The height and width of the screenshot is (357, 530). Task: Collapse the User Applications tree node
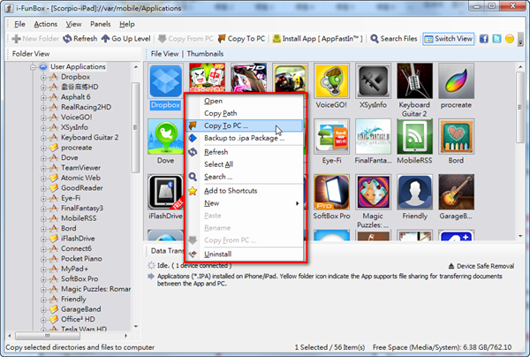[x=33, y=67]
